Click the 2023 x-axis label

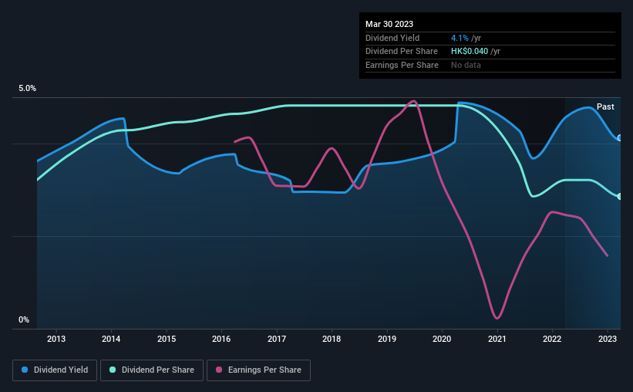(607, 339)
